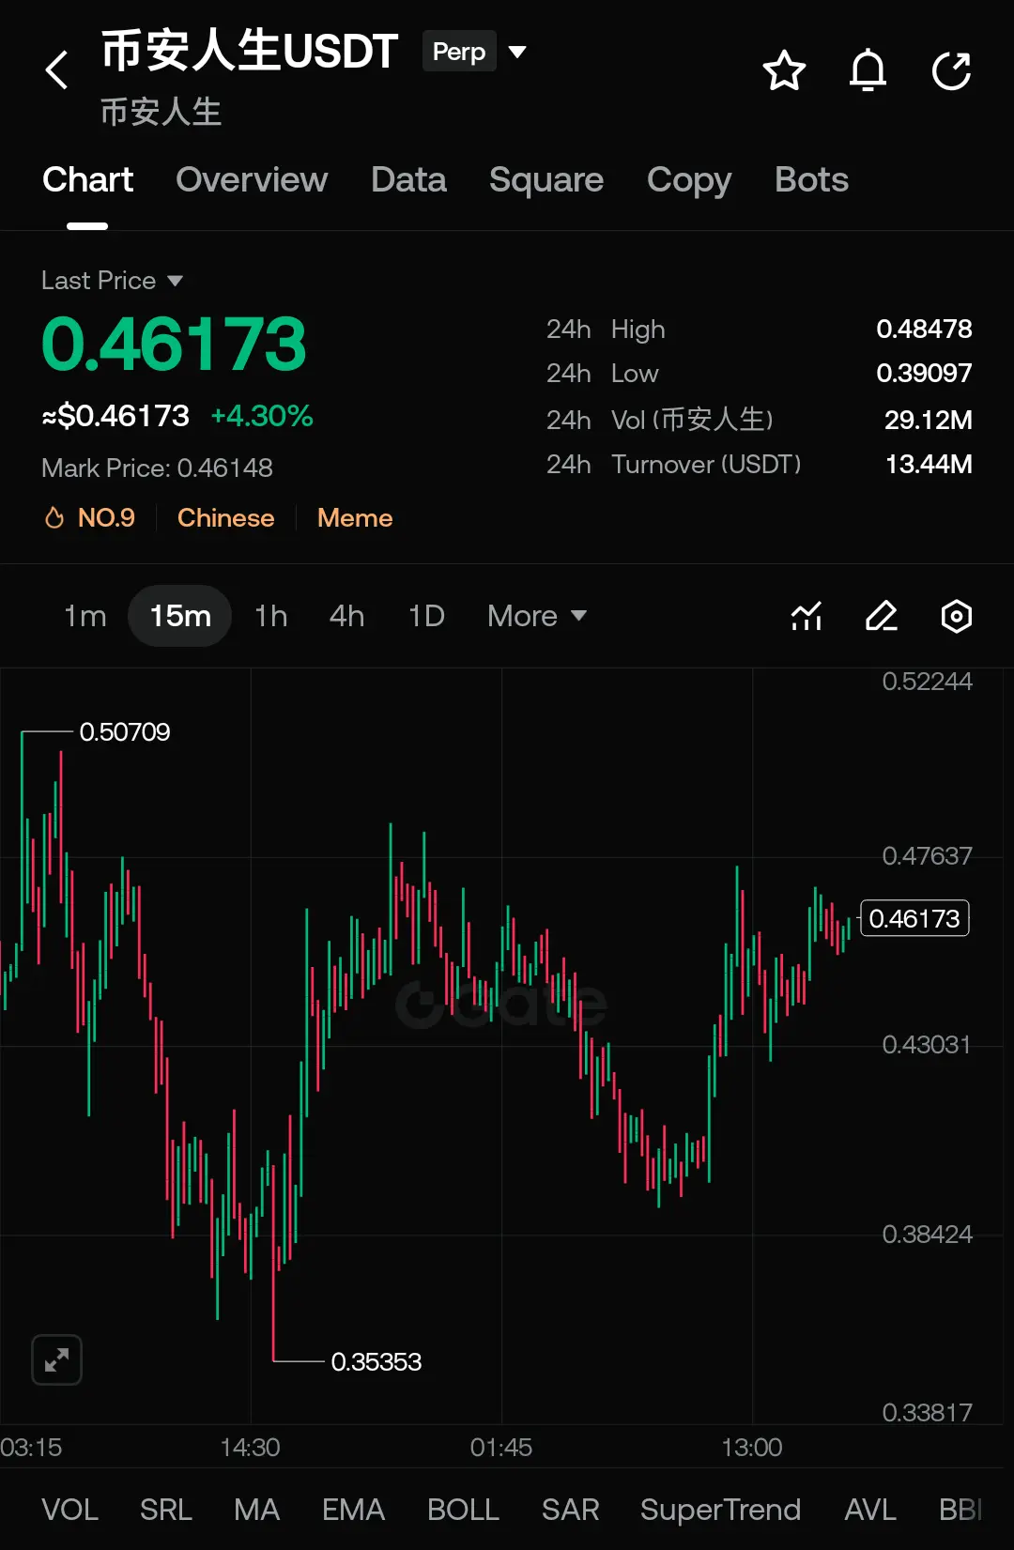Tap the 24h High value 0.48478
Viewport: 1014px width, 1550px height.
click(x=924, y=329)
